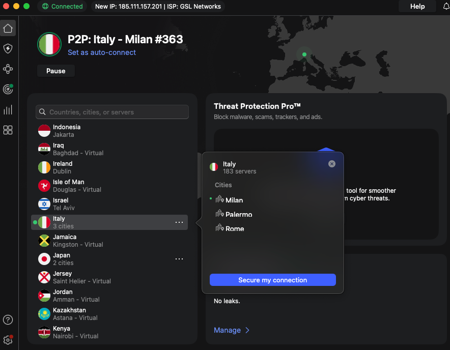Image resolution: width=450 pixels, height=350 pixels.
Task: Click the city icon beside Rome
Action: point(219,228)
